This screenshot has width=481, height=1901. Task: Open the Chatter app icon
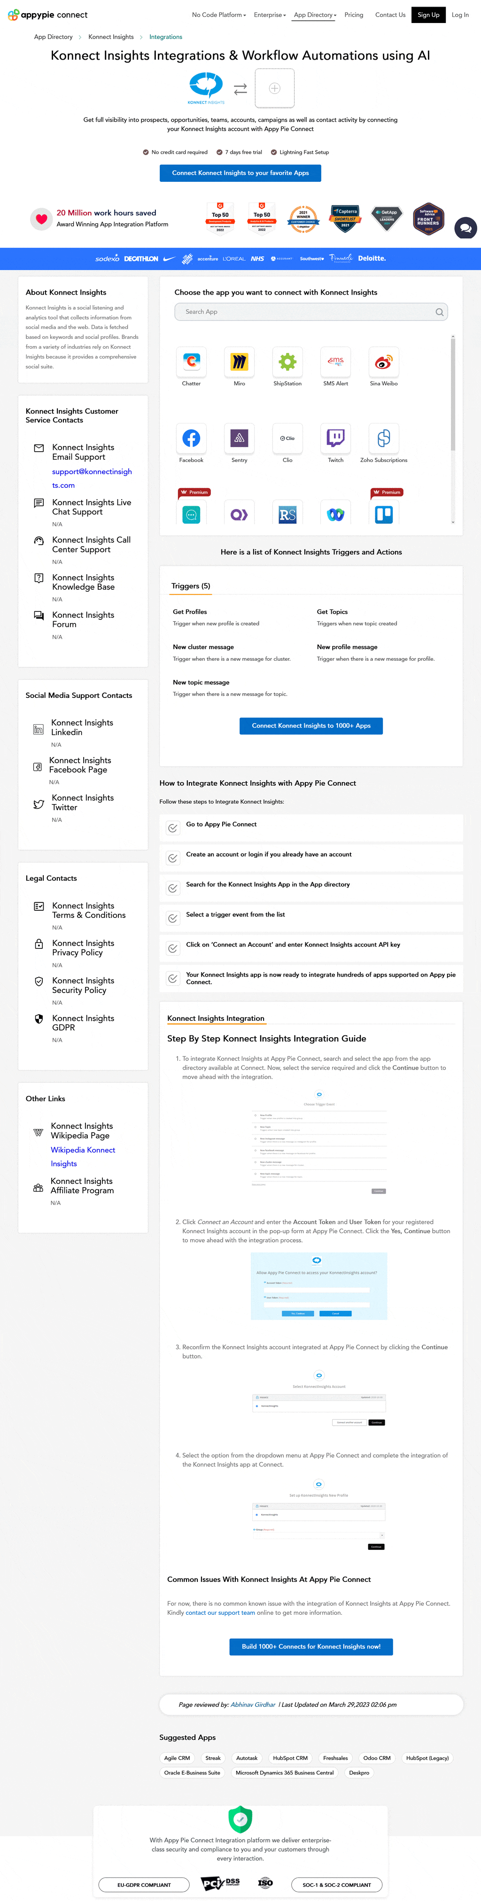(191, 361)
